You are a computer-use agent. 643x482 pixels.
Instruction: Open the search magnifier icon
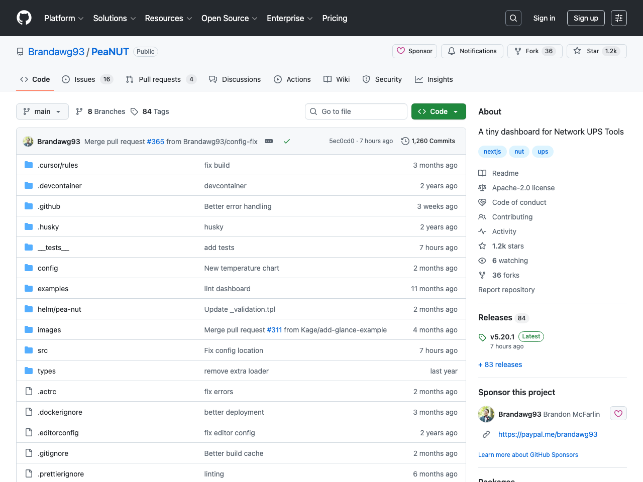[513, 18]
